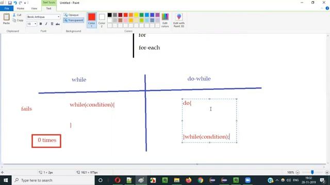Open Cortana circle icon in taskbar

pos(101,180)
